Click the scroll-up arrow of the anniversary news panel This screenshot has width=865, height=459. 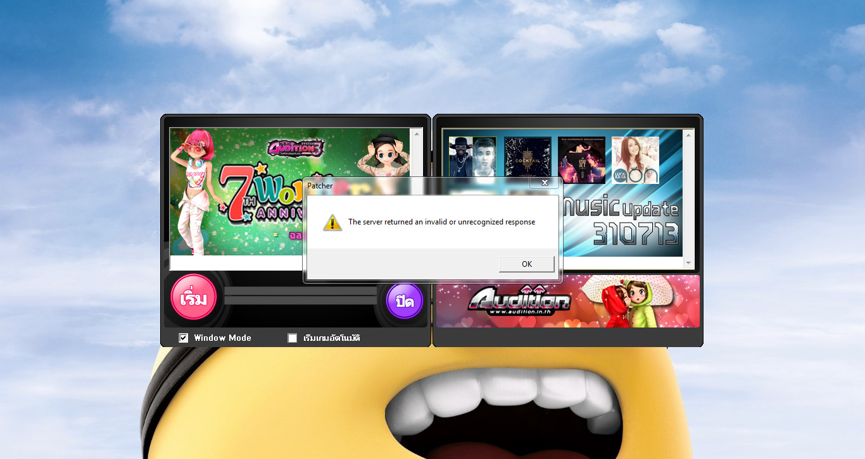(417, 134)
